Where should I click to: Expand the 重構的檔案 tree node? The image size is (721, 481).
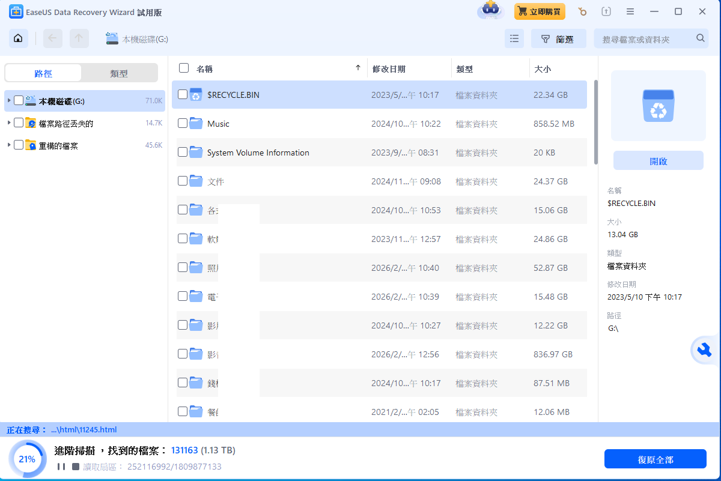9,145
